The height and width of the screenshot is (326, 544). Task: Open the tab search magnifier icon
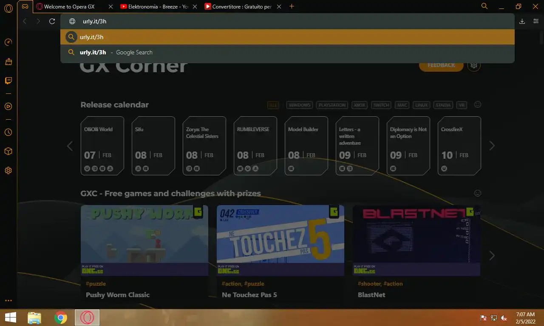coord(484,6)
